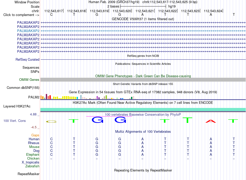Click the orange Gaps label
The width and height of the screenshot is (246, 180).
pos(35,135)
